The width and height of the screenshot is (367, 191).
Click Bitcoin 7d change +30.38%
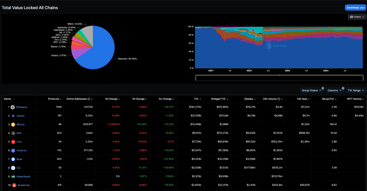click(x=142, y=124)
